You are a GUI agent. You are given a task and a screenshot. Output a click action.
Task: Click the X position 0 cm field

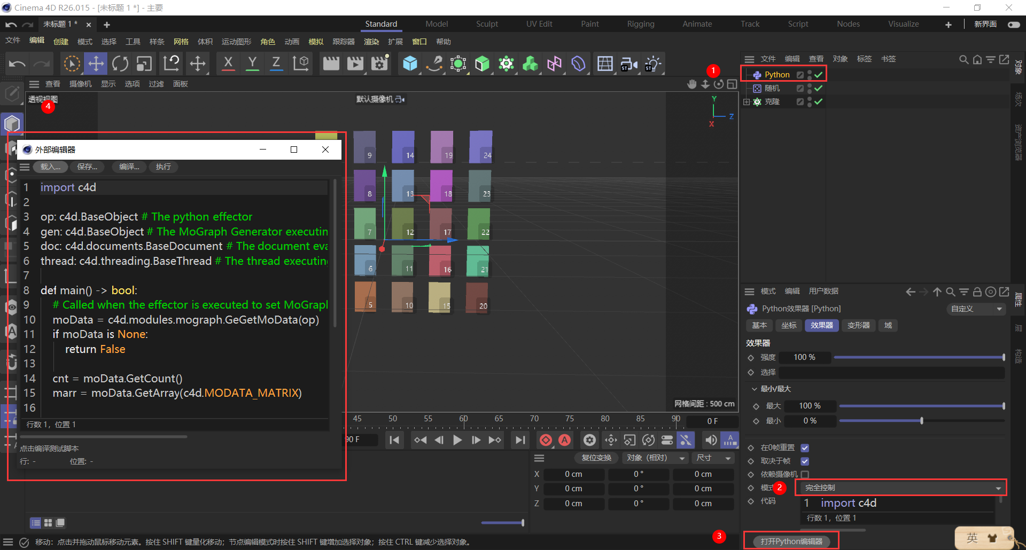573,474
